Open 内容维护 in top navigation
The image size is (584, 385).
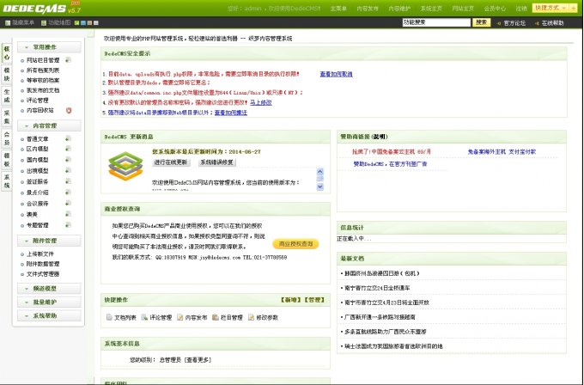[x=399, y=9]
